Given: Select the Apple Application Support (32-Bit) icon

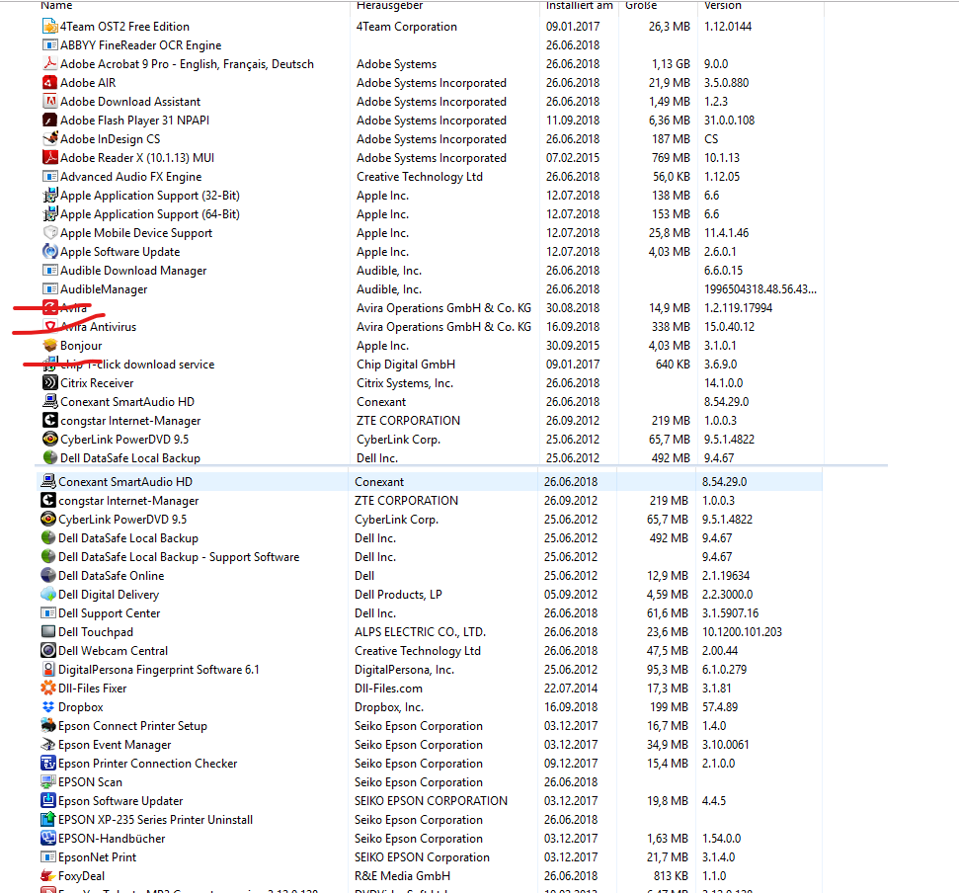Looking at the screenshot, I should [50, 196].
